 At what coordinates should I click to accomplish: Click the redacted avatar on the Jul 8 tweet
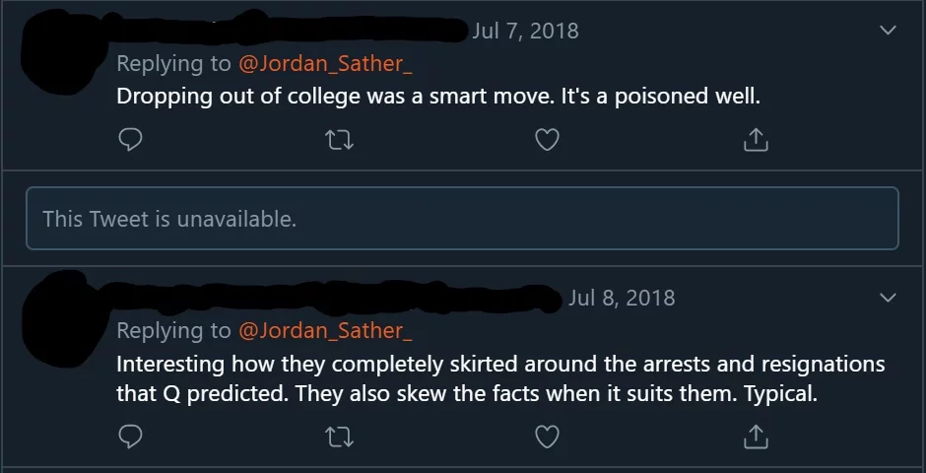tap(55, 315)
